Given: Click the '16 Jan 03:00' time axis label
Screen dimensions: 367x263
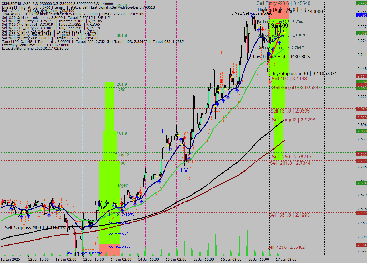Looking at the screenshot, I should (x=231, y=260).
